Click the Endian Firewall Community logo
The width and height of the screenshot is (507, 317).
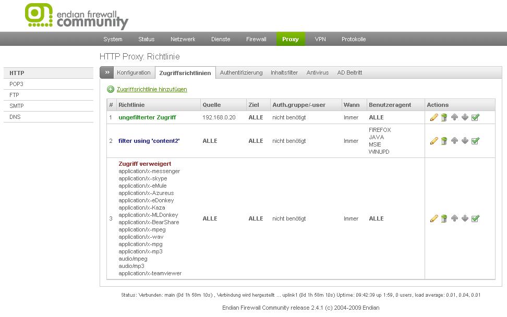click(x=77, y=16)
